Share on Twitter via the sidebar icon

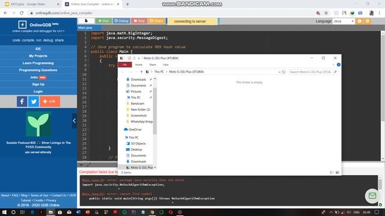34,101
